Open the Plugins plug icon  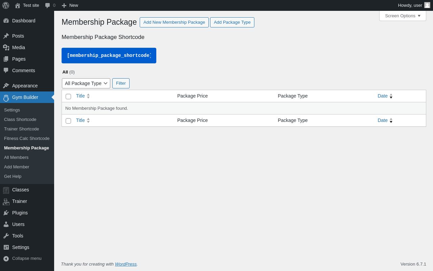click(6, 213)
